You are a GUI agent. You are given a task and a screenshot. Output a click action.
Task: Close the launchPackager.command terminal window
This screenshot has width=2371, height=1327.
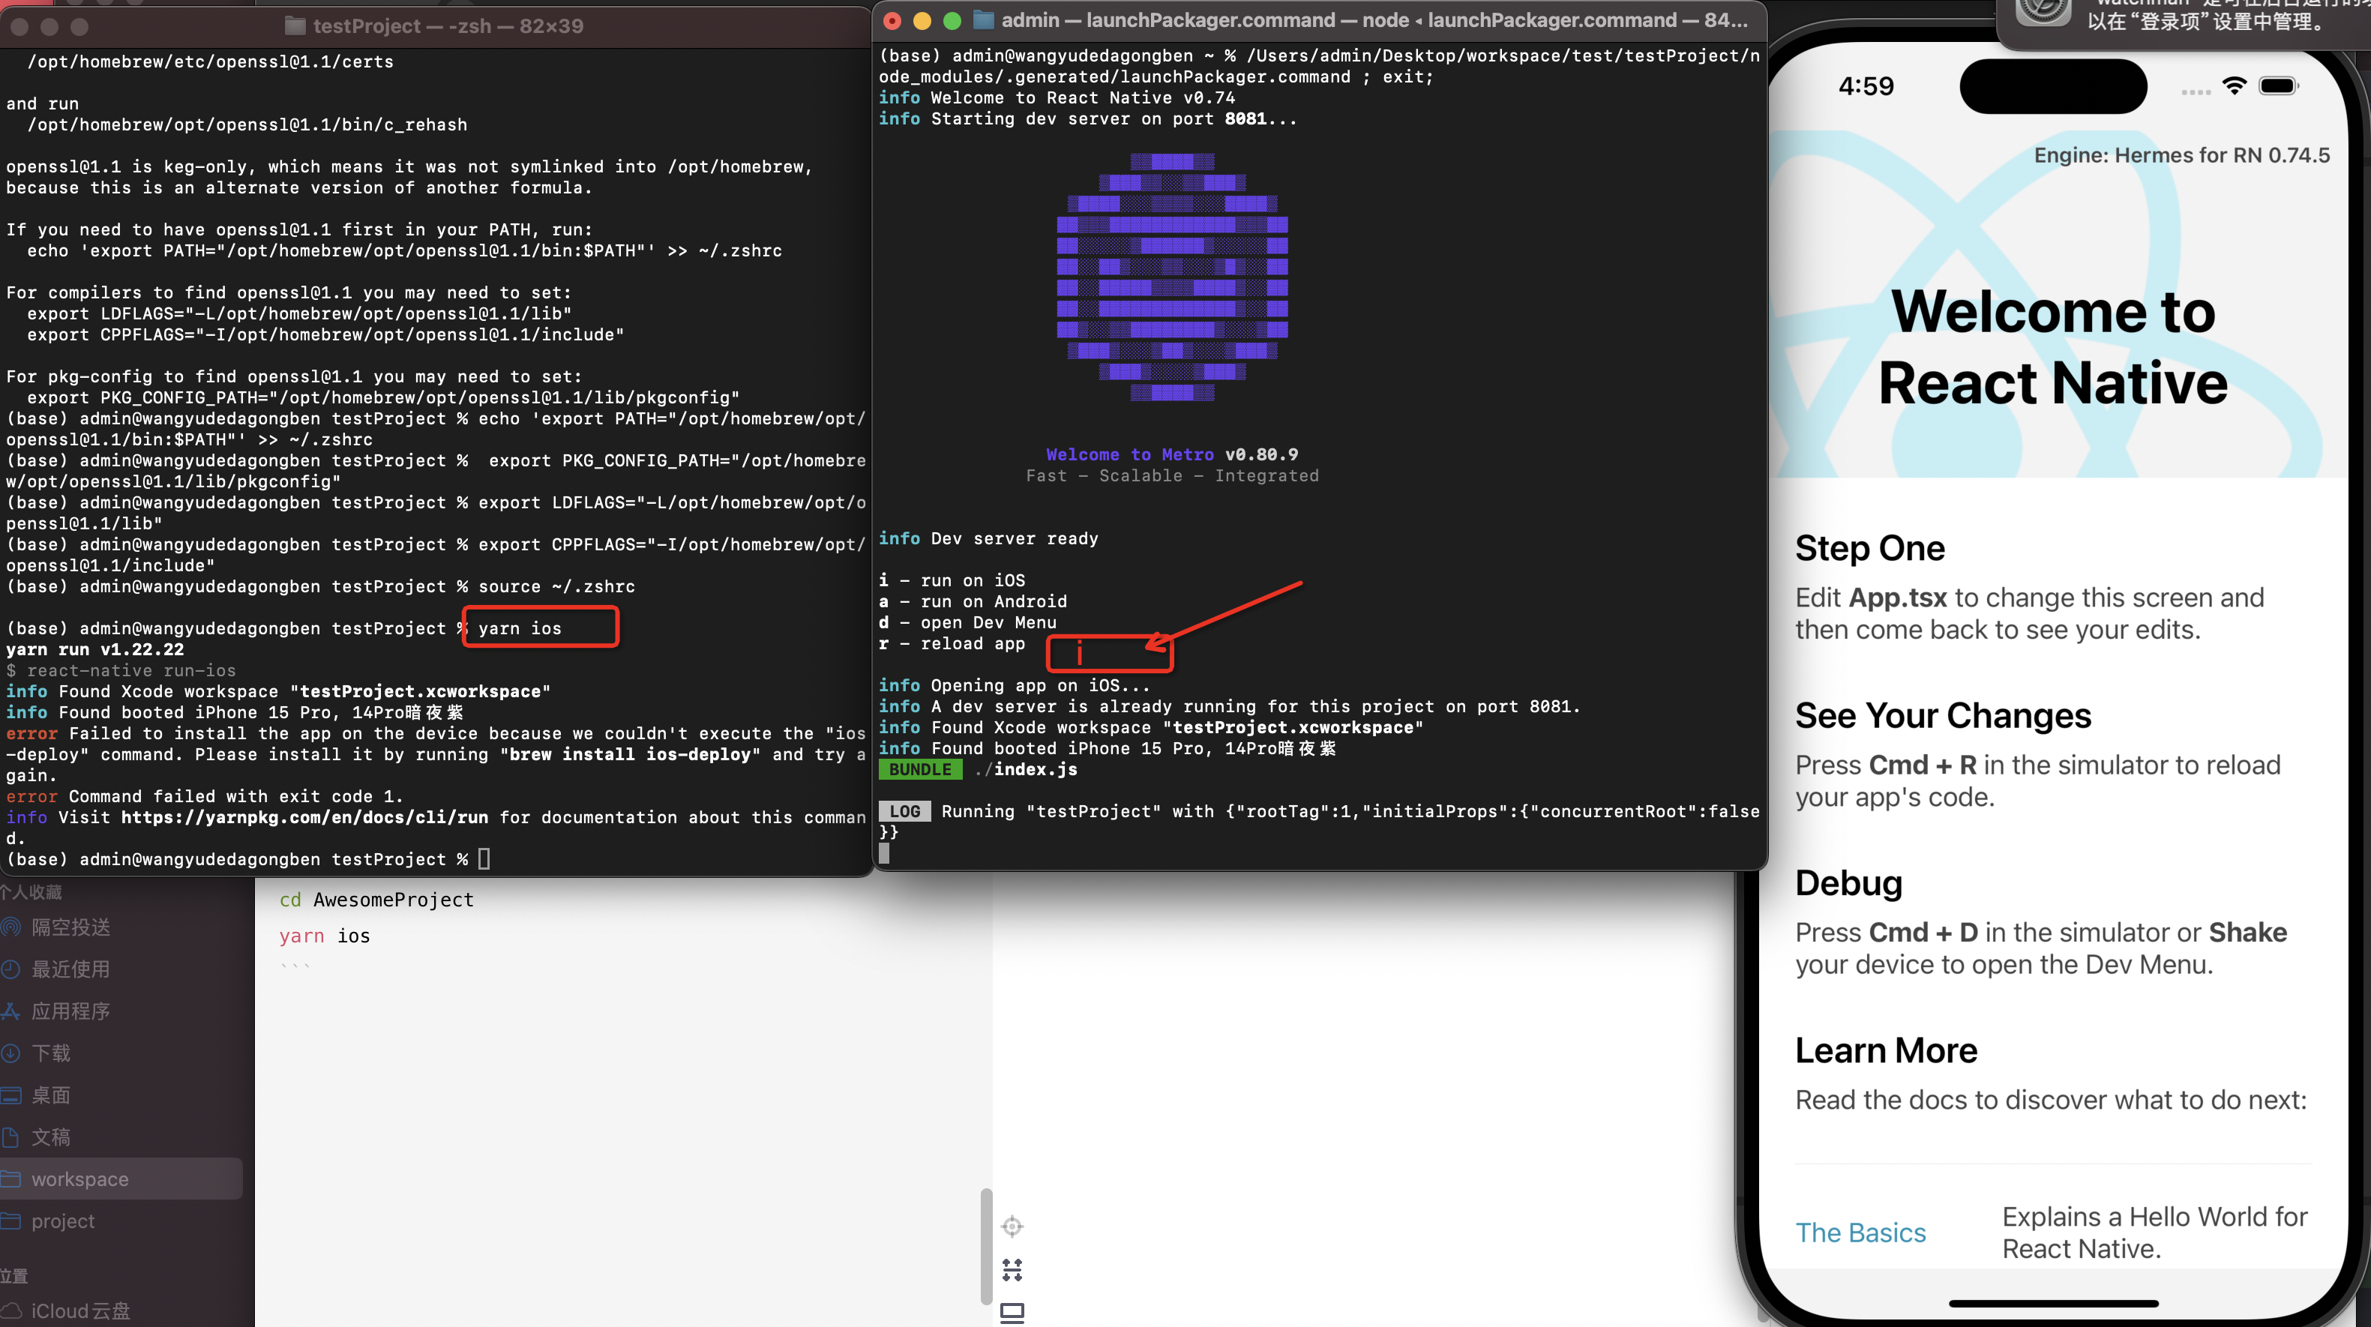[x=892, y=20]
